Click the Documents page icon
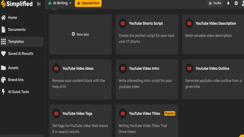The image size is (244, 137). tap(3, 30)
